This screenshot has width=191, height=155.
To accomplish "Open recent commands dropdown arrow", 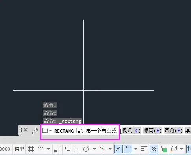I will (x=50, y=131).
